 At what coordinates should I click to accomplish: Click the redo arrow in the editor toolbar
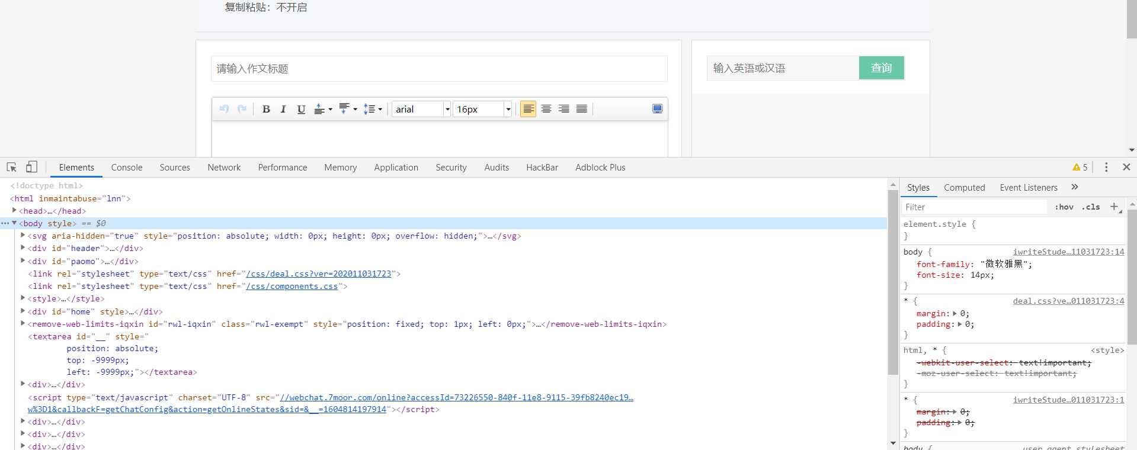(x=242, y=109)
